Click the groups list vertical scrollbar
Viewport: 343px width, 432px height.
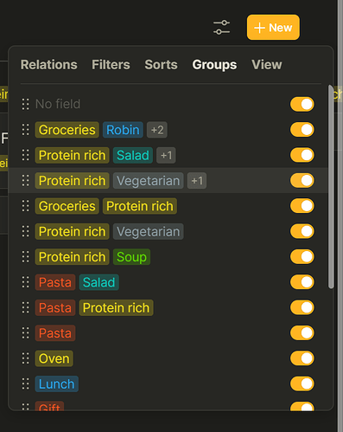pos(331,187)
